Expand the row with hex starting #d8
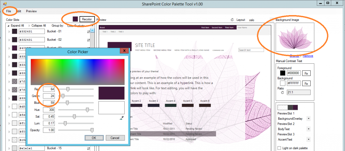 pos(9,107)
